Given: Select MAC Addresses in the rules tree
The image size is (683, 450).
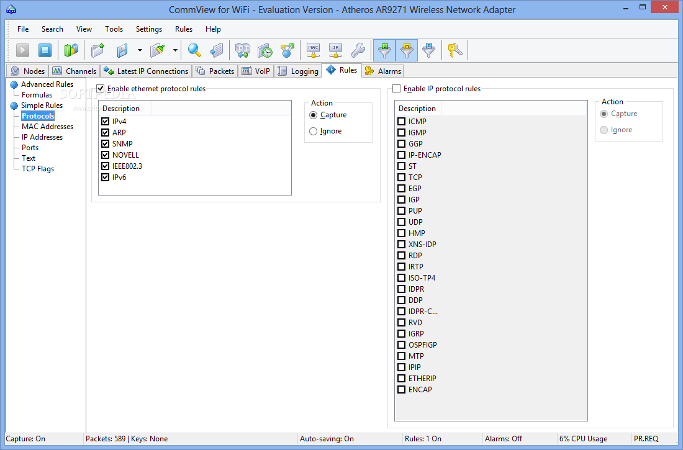Looking at the screenshot, I should (x=47, y=127).
